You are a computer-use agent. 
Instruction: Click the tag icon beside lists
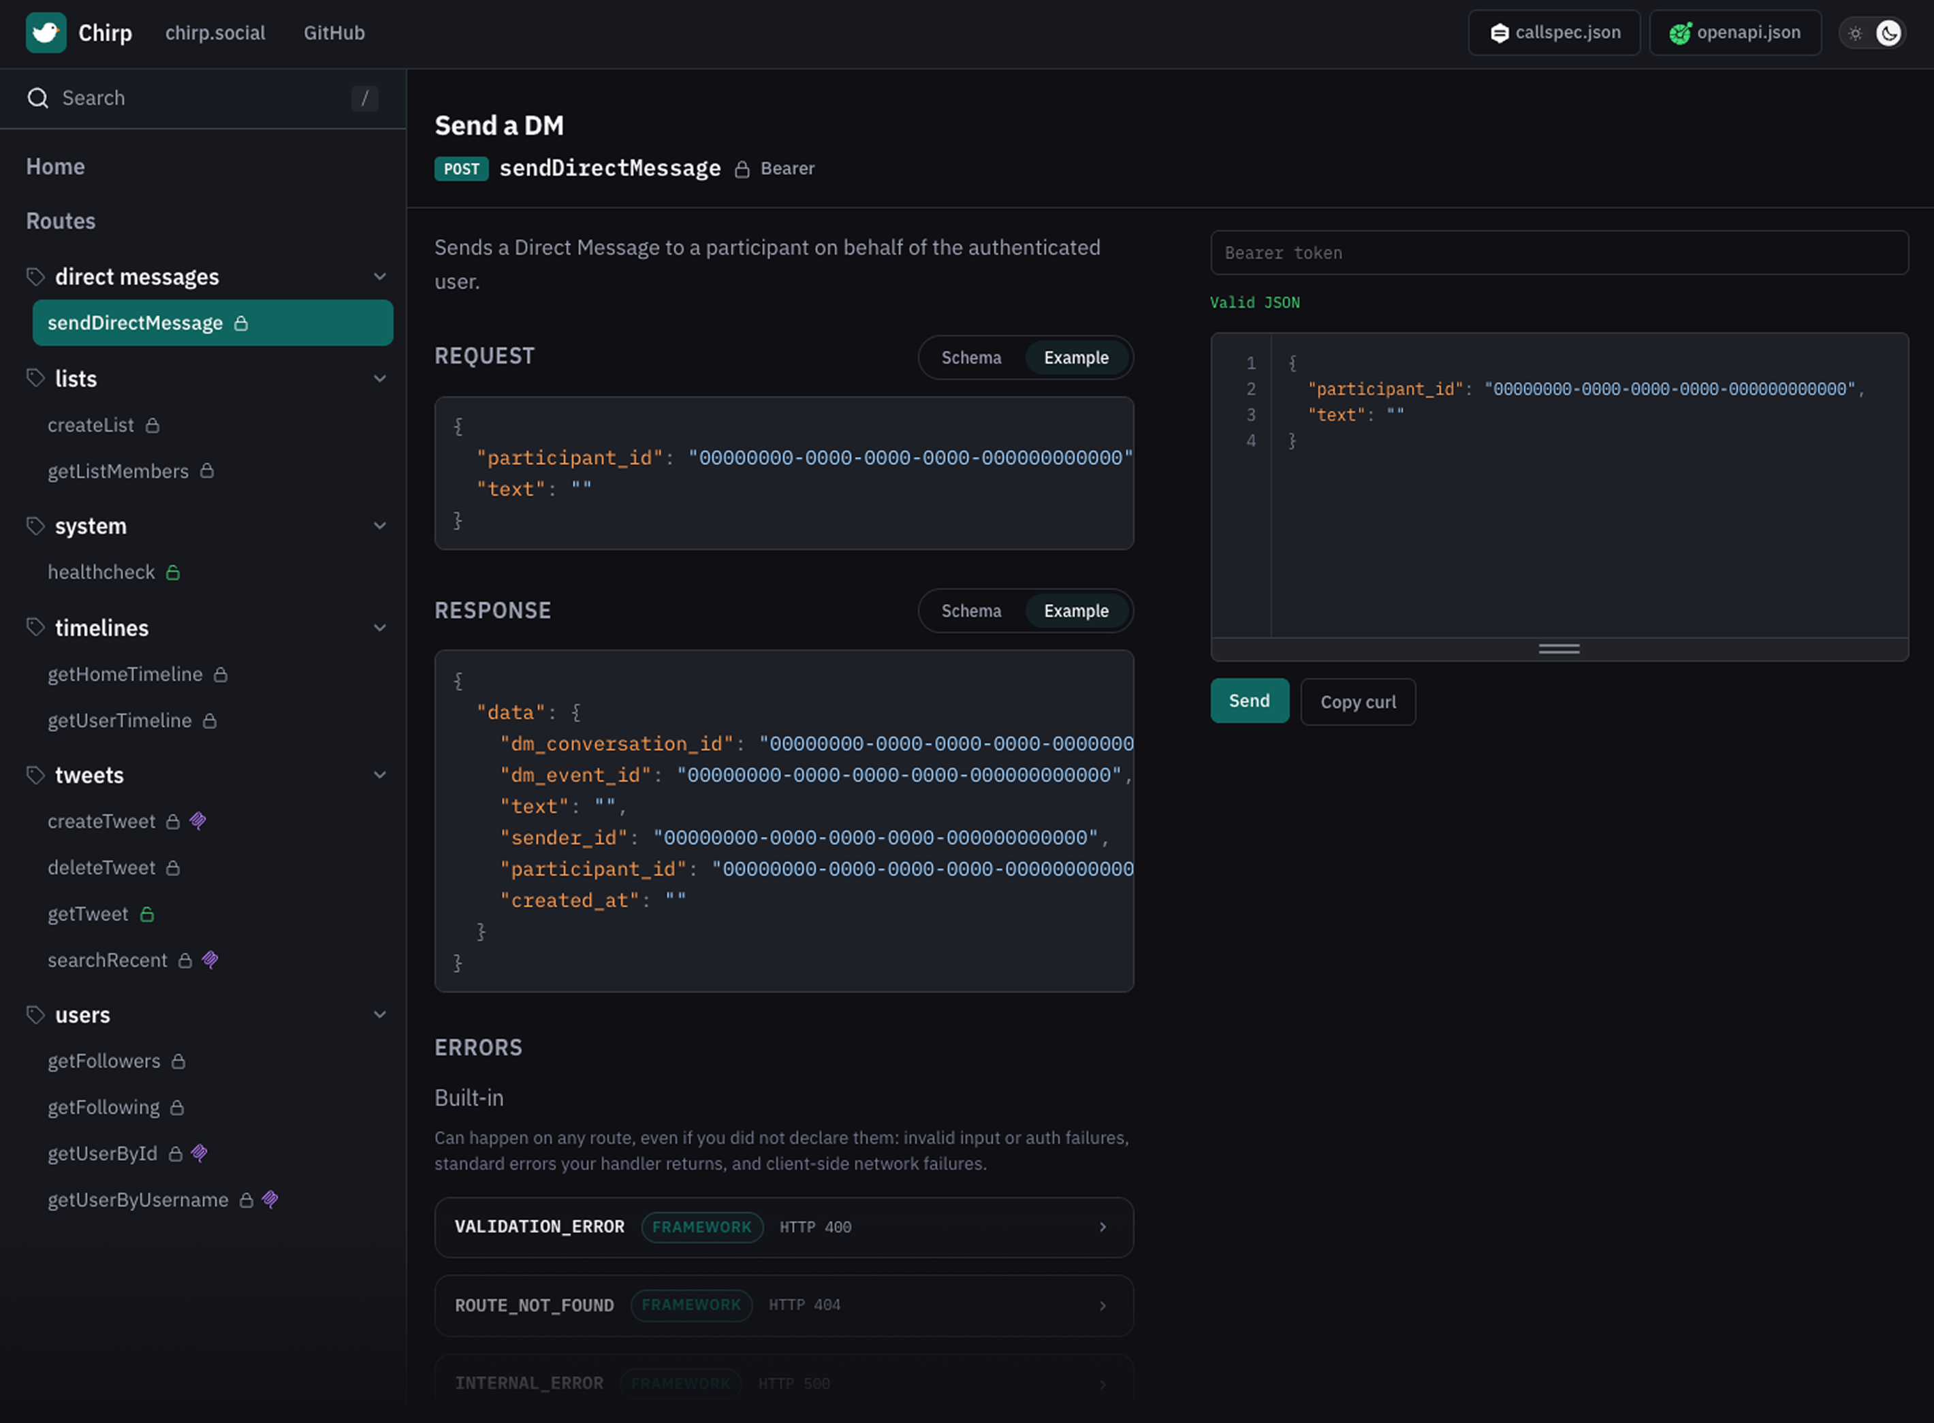coord(35,378)
